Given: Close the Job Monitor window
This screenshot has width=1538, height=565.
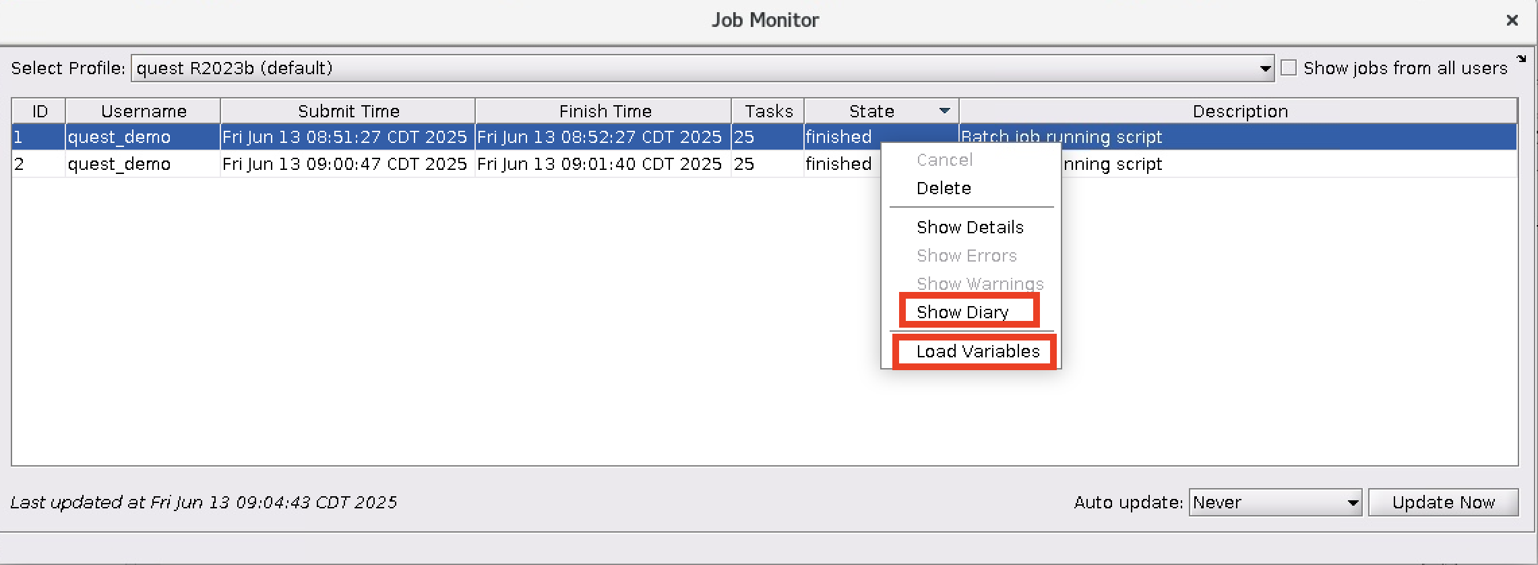Looking at the screenshot, I should click(x=1512, y=21).
